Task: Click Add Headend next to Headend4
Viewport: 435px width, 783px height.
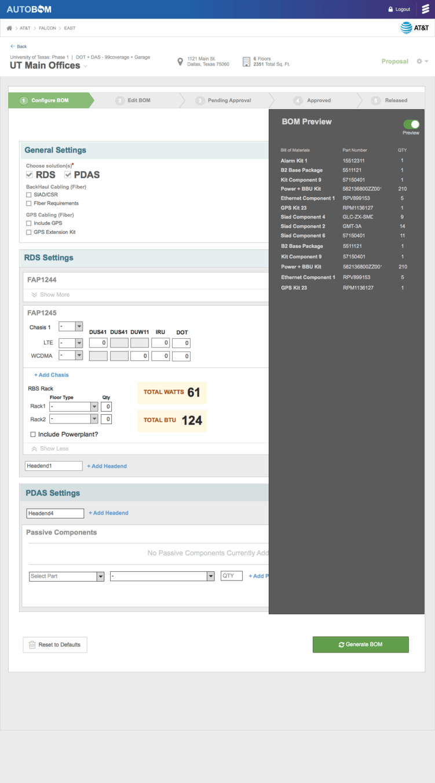Action: (108, 513)
